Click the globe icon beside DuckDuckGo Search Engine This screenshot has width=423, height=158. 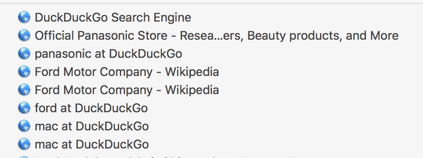(24, 17)
